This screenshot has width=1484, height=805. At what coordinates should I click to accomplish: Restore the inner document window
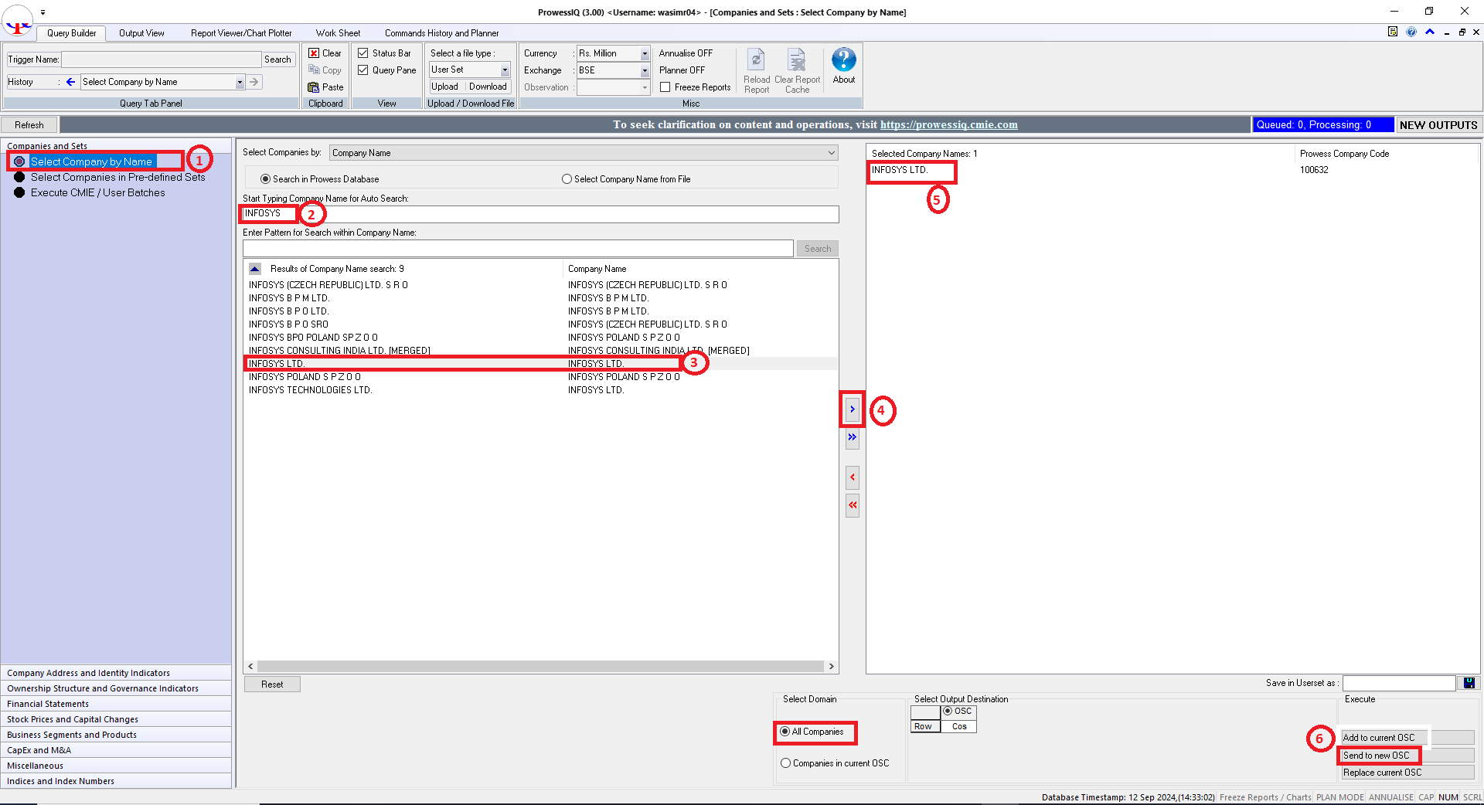tap(1462, 32)
